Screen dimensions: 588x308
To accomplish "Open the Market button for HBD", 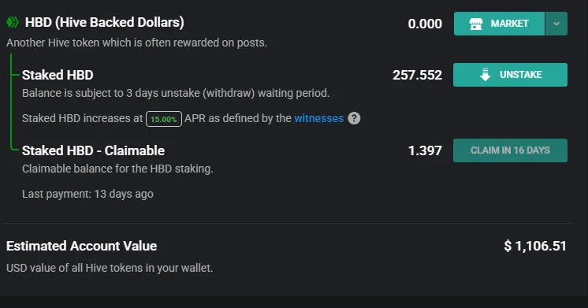I will click(x=499, y=24).
